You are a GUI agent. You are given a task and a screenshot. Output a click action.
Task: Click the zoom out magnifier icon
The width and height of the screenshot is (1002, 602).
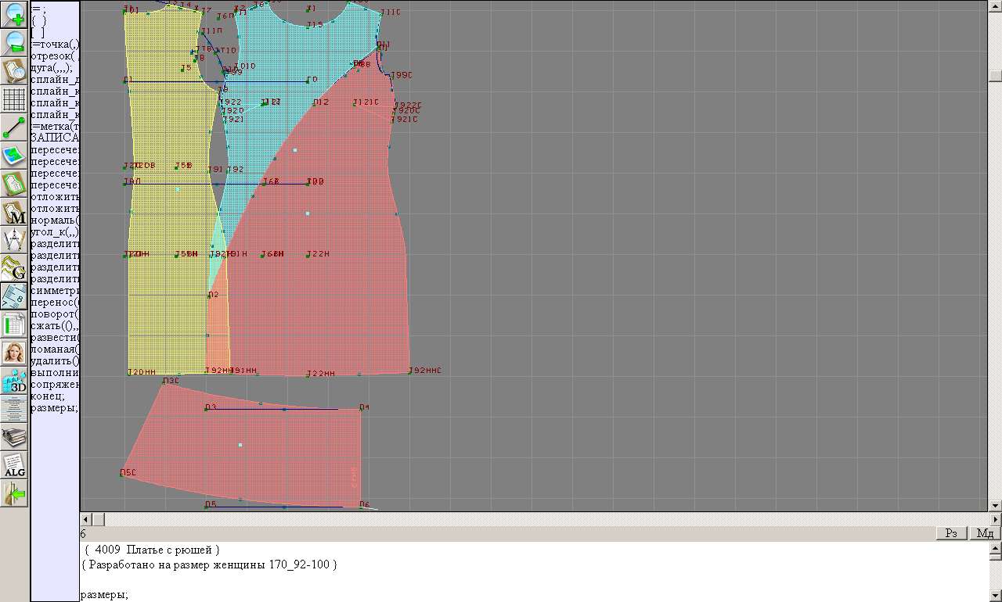15,43
